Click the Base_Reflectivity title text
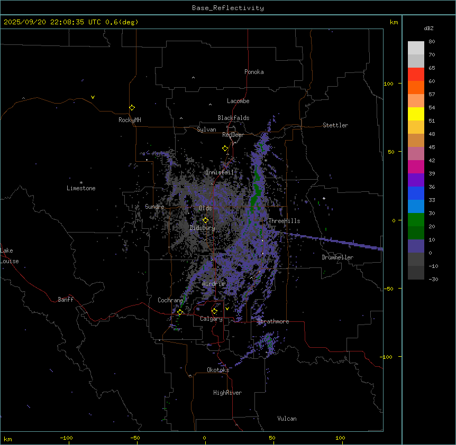Image resolution: width=456 pixels, height=445 pixels. [x=228, y=8]
